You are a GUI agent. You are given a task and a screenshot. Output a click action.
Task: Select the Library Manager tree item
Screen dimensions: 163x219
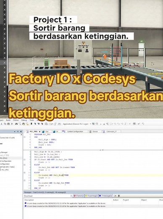4,152
